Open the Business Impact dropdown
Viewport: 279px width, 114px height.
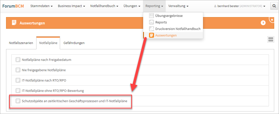pyautogui.click(x=71, y=6)
